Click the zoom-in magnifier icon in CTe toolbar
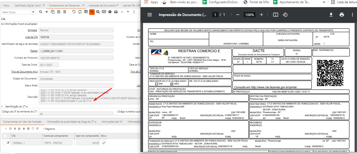 [x=98, y=12]
